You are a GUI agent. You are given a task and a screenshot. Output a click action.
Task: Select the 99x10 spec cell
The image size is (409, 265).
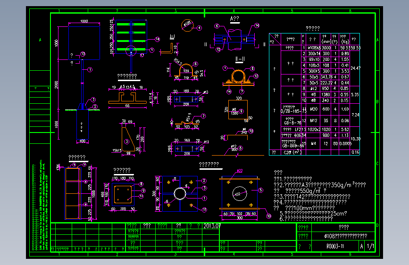(x=314, y=59)
